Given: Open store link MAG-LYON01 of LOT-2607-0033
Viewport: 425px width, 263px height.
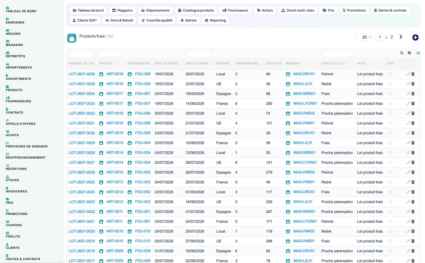Looking at the screenshot, I should 305,104.
